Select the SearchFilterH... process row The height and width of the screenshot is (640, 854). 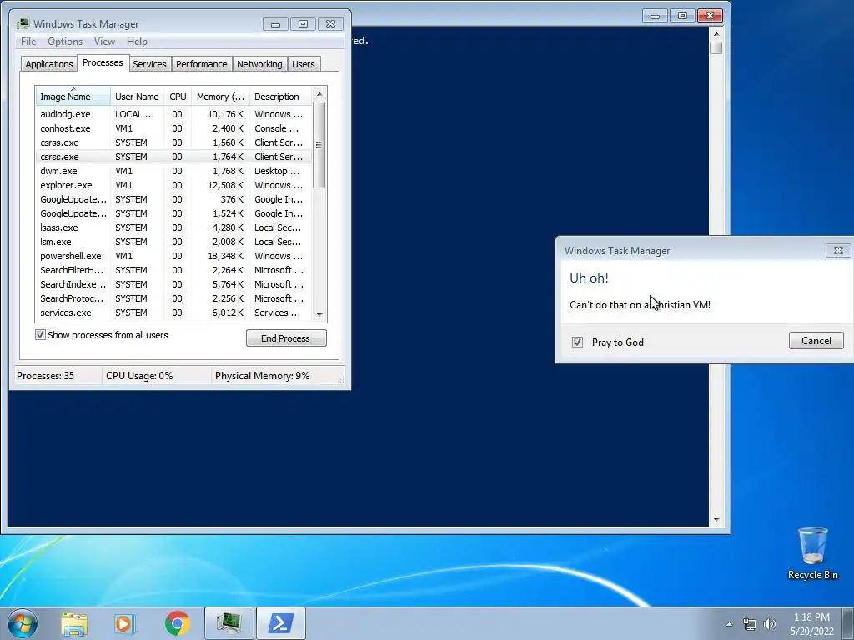tap(173, 270)
